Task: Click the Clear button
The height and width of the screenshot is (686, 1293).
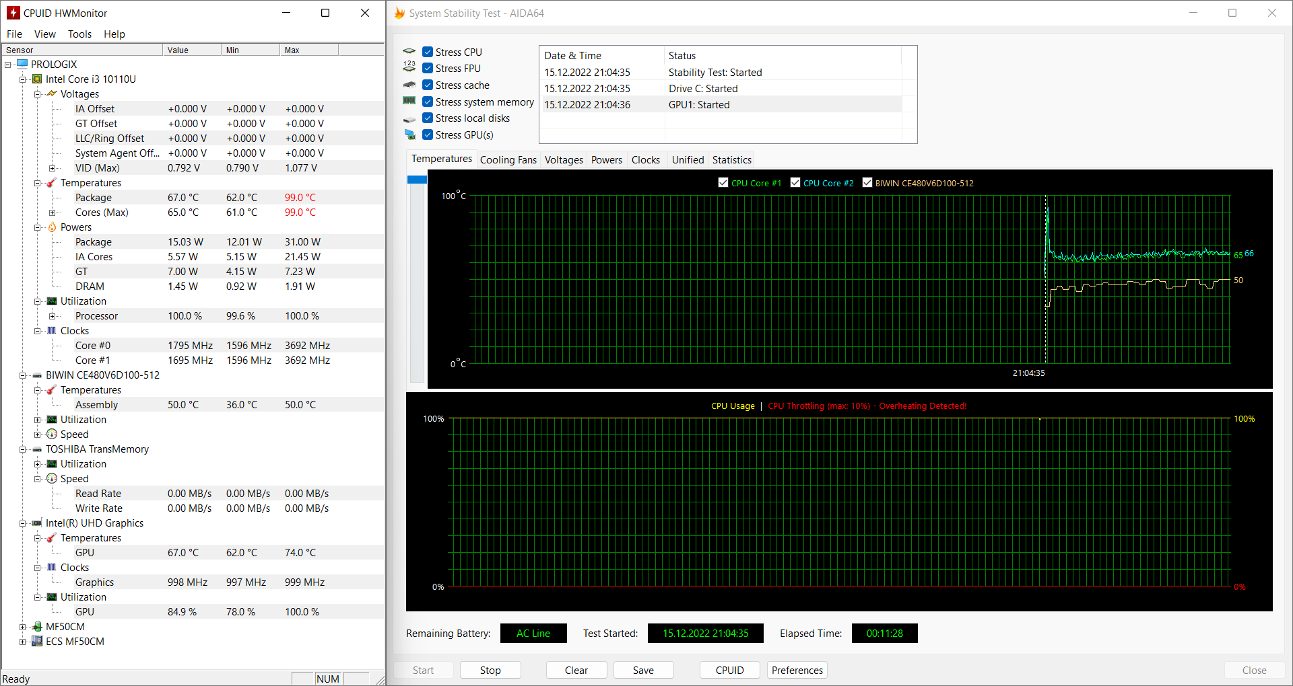Action: coord(576,670)
